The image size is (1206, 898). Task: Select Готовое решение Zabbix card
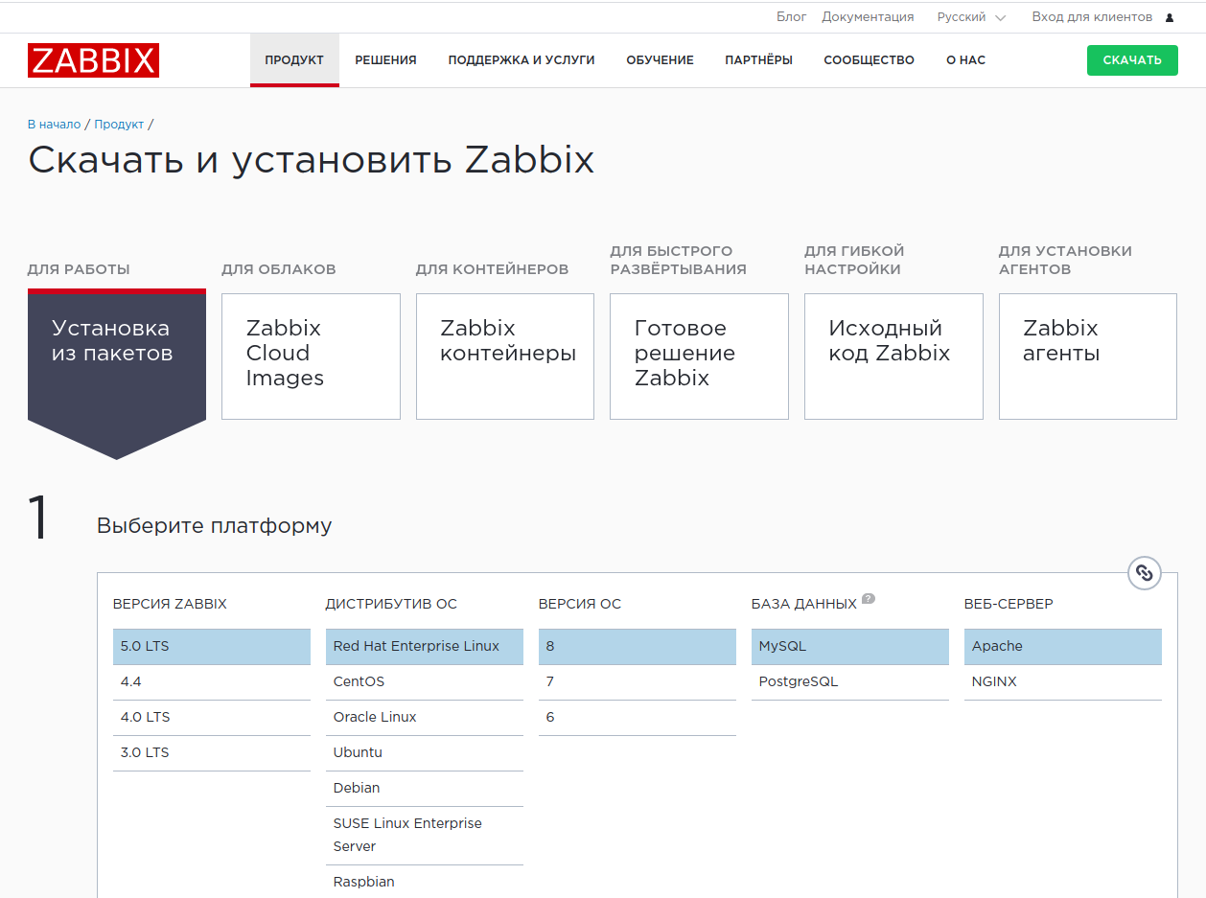click(699, 357)
